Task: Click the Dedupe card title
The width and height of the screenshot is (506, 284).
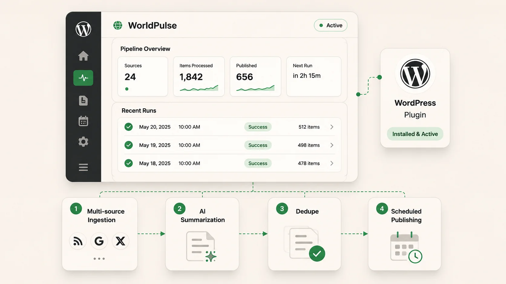Action: 307,211
